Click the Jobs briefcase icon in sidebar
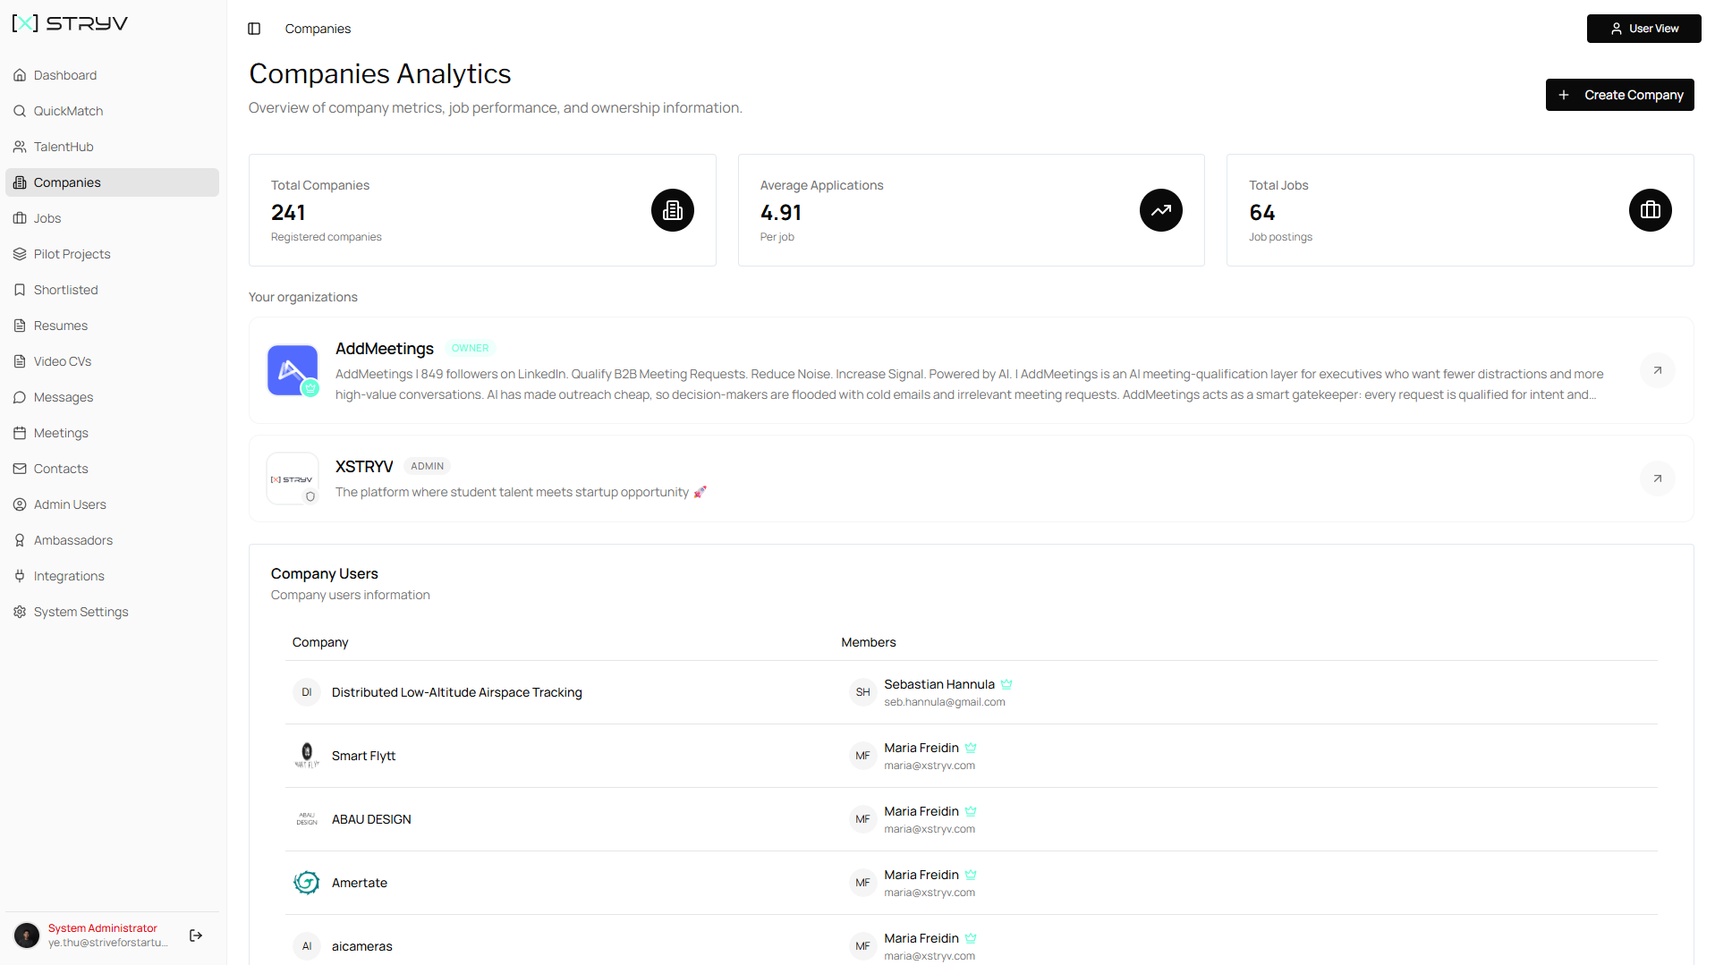Screen dimensions: 1715x965 click(20, 218)
